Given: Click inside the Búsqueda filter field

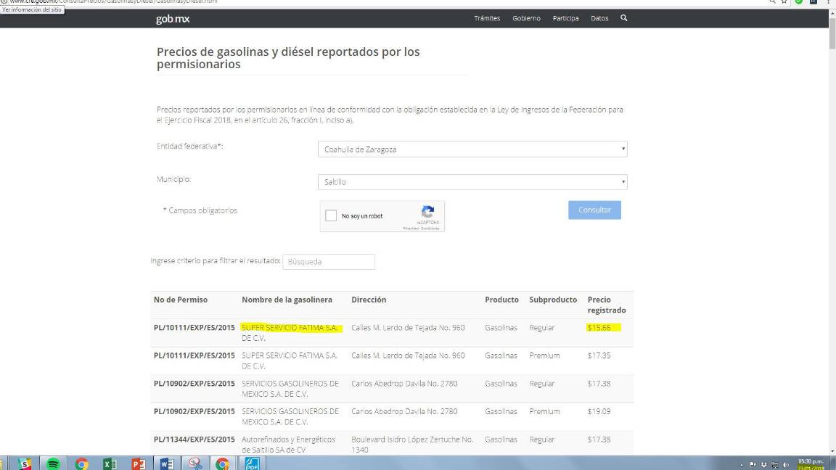Looking at the screenshot, I should tap(328, 261).
